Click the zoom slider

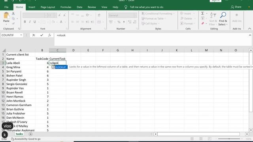229,139
